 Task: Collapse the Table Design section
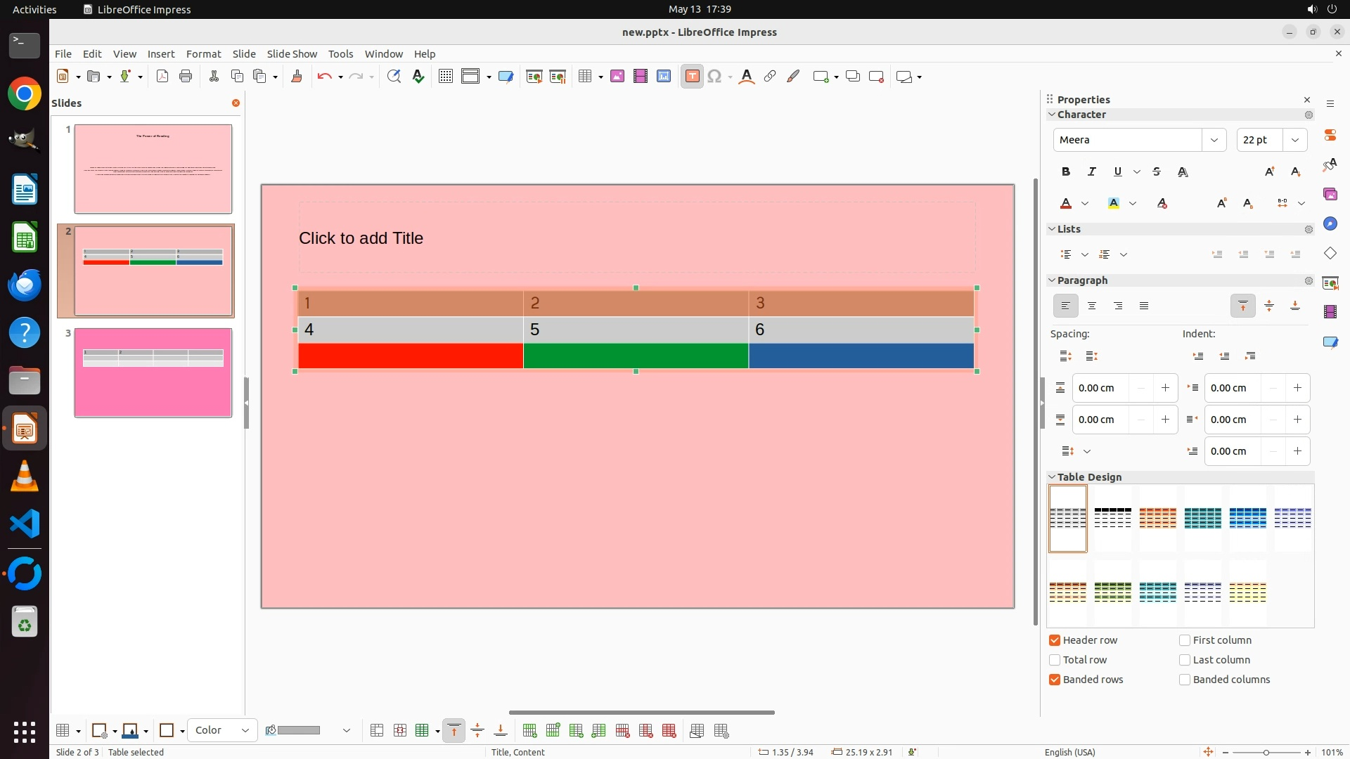pyautogui.click(x=1052, y=477)
